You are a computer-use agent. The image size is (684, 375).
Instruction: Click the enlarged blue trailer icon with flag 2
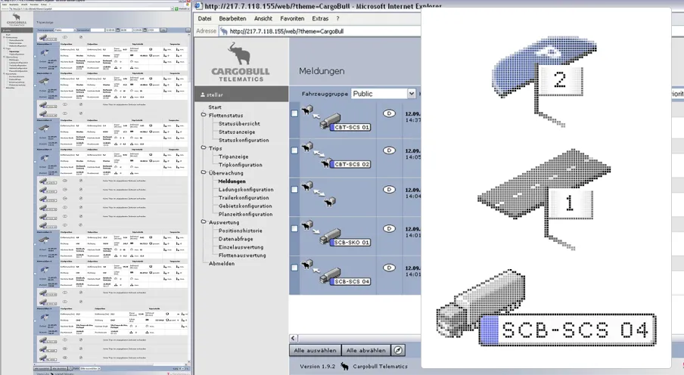545,81
